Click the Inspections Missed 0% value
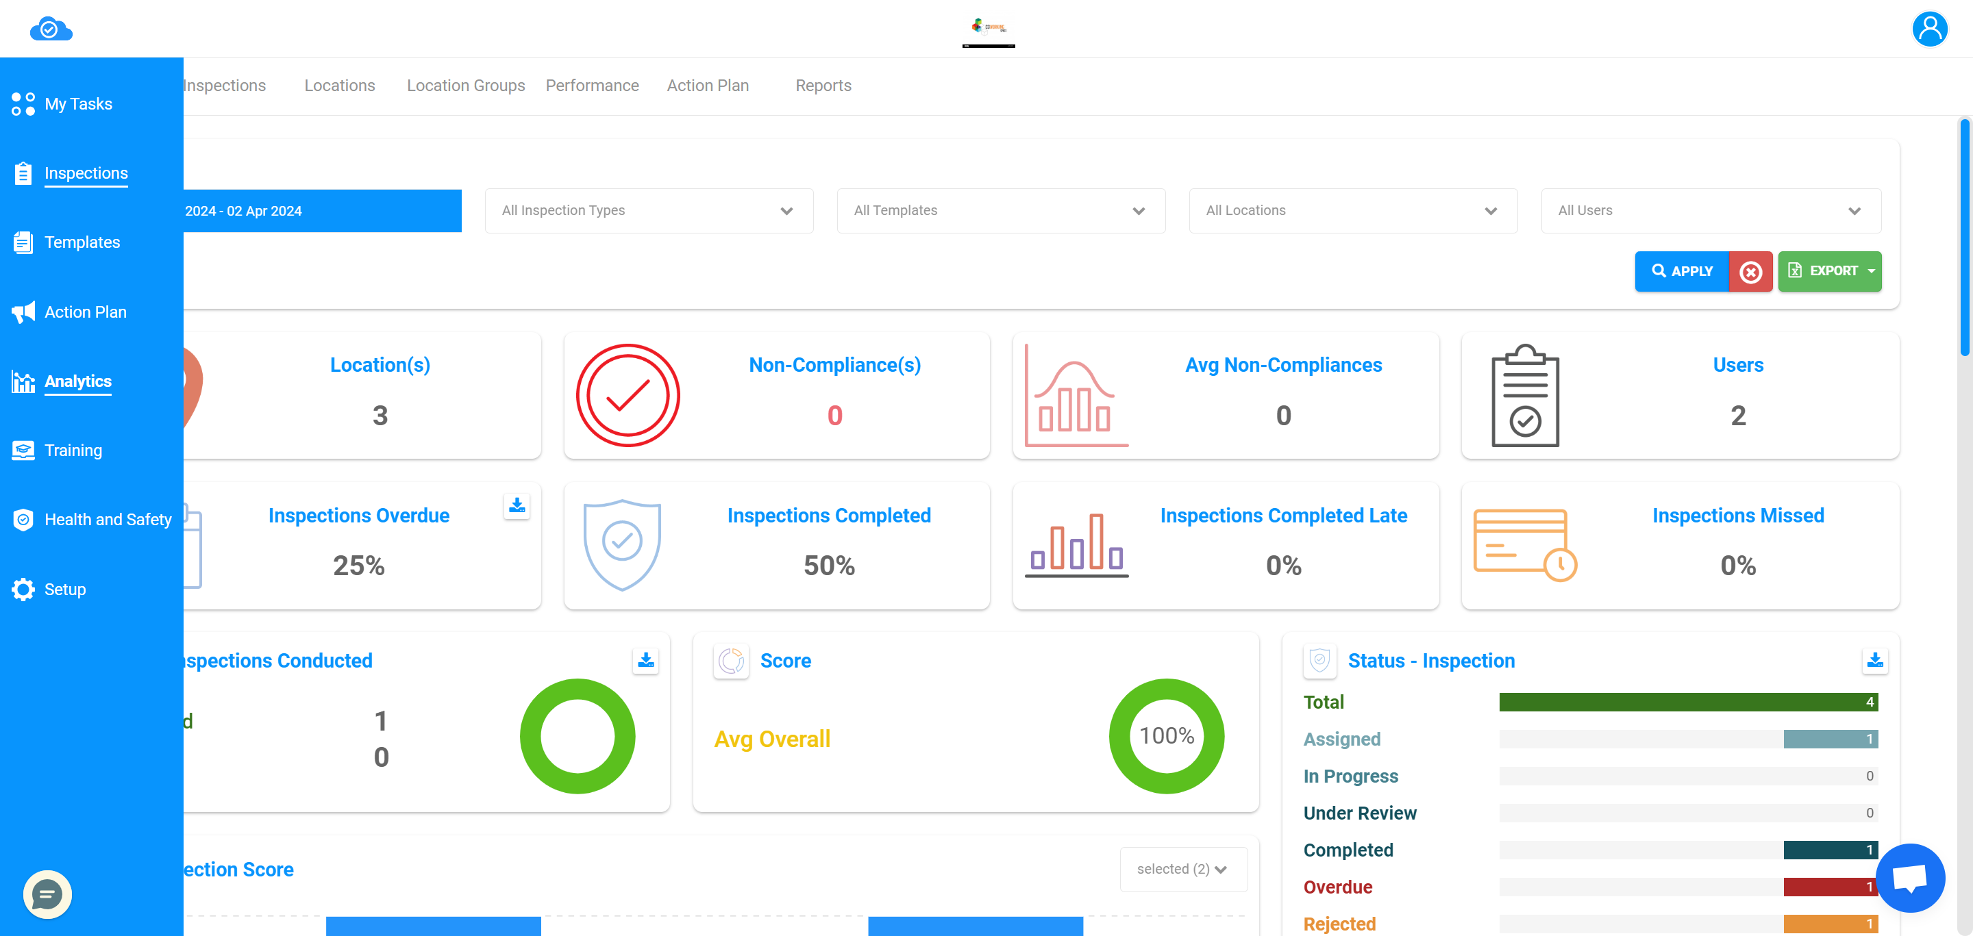1973x936 pixels. tap(1738, 565)
